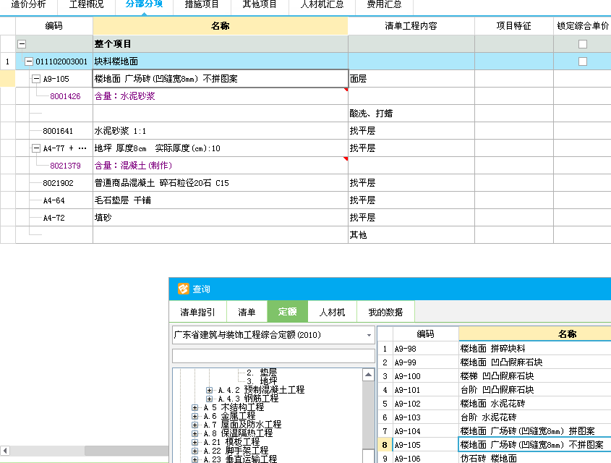
Task: Open the 广东省建筑与装饰工程综合定额 dropdown
Action: click(369, 335)
